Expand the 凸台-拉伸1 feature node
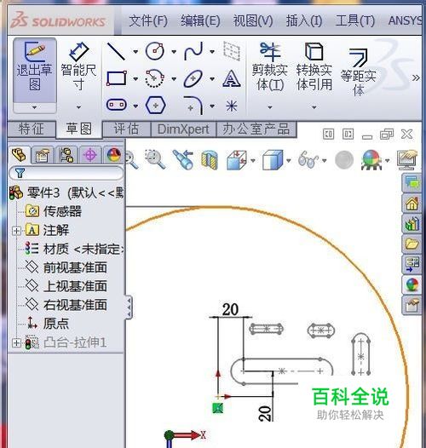 coord(16,342)
